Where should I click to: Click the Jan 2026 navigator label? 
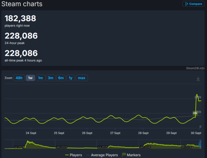145,147
